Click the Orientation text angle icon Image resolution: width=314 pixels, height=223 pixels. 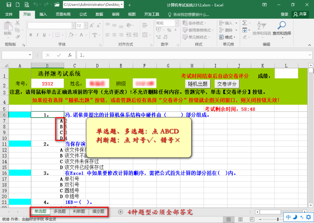coord(129,25)
